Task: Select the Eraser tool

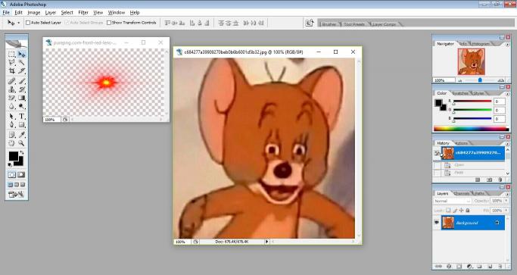Action: coord(11,98)
